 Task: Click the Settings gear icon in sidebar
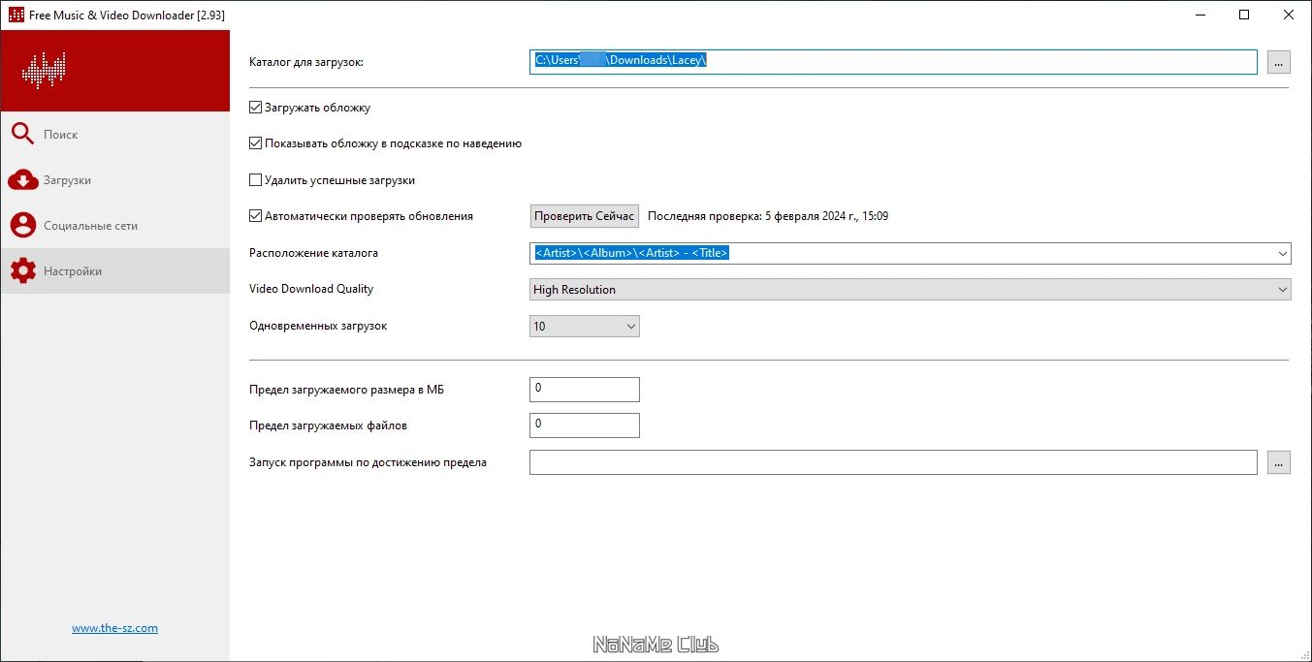coord(22,270)
